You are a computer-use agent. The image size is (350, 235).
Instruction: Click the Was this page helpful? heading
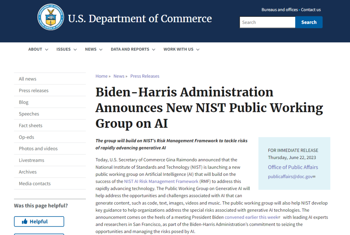pyautogui.click(x=41, y=206)
